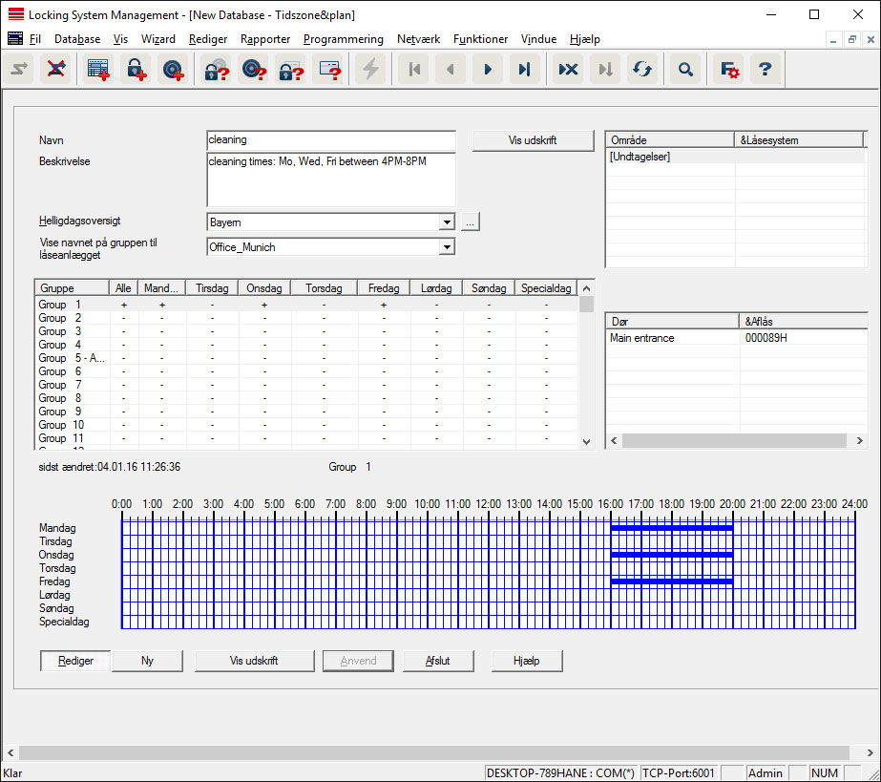Image resolution: width=881 pixels, height=782 pixels.
Task: Click the Navn field containing cleaning
Action: [330, 140]
